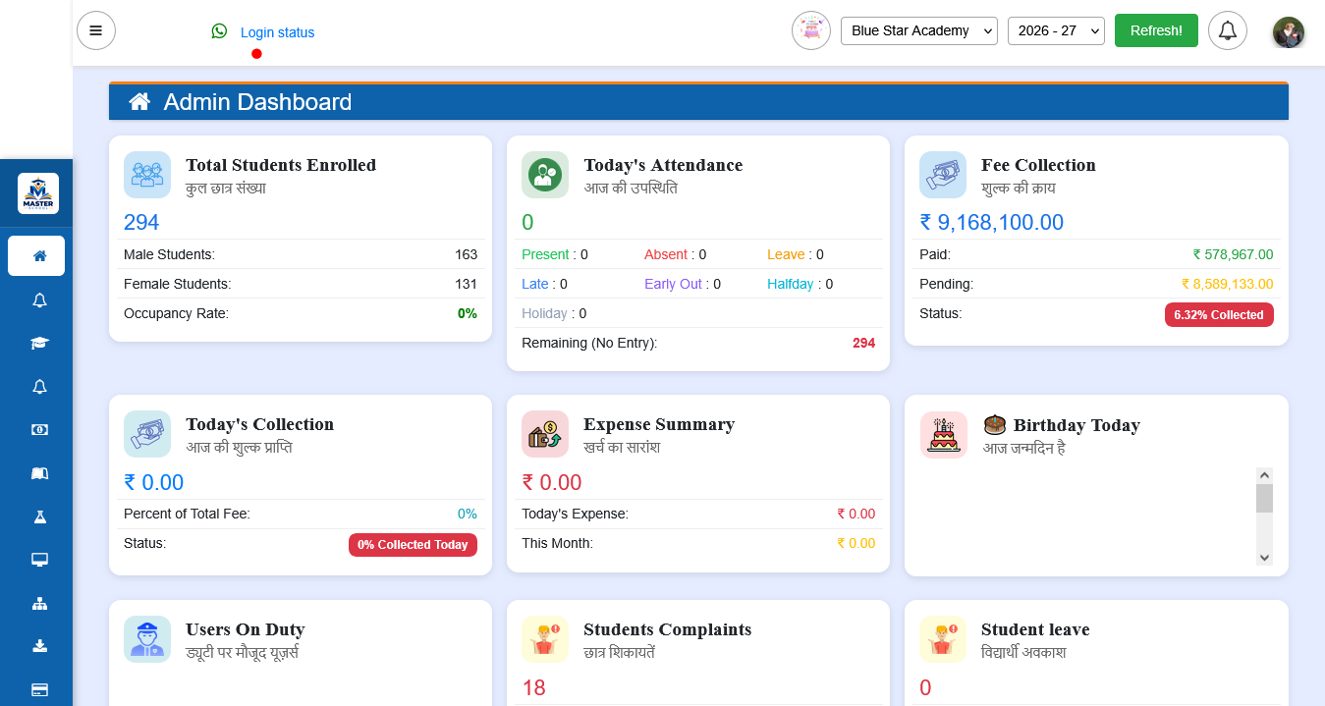Click the Early Out attendance label

pos(673,284)
